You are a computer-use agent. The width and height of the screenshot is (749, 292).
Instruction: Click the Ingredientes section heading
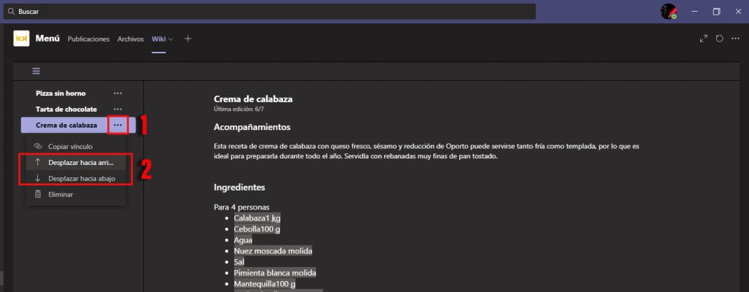point(239,188)
